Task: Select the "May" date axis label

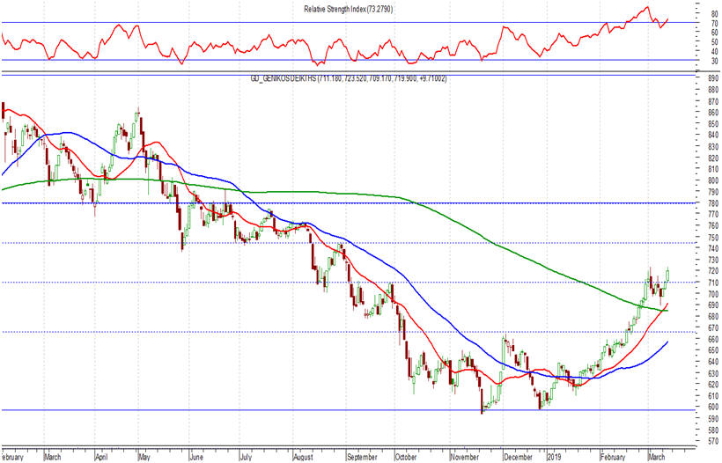Action: [x=144, y=457]
